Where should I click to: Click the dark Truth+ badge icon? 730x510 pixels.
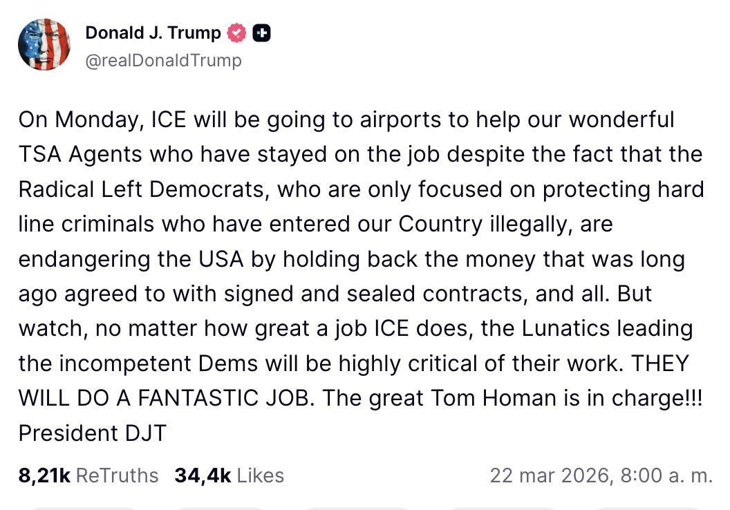tap(262, 31)
